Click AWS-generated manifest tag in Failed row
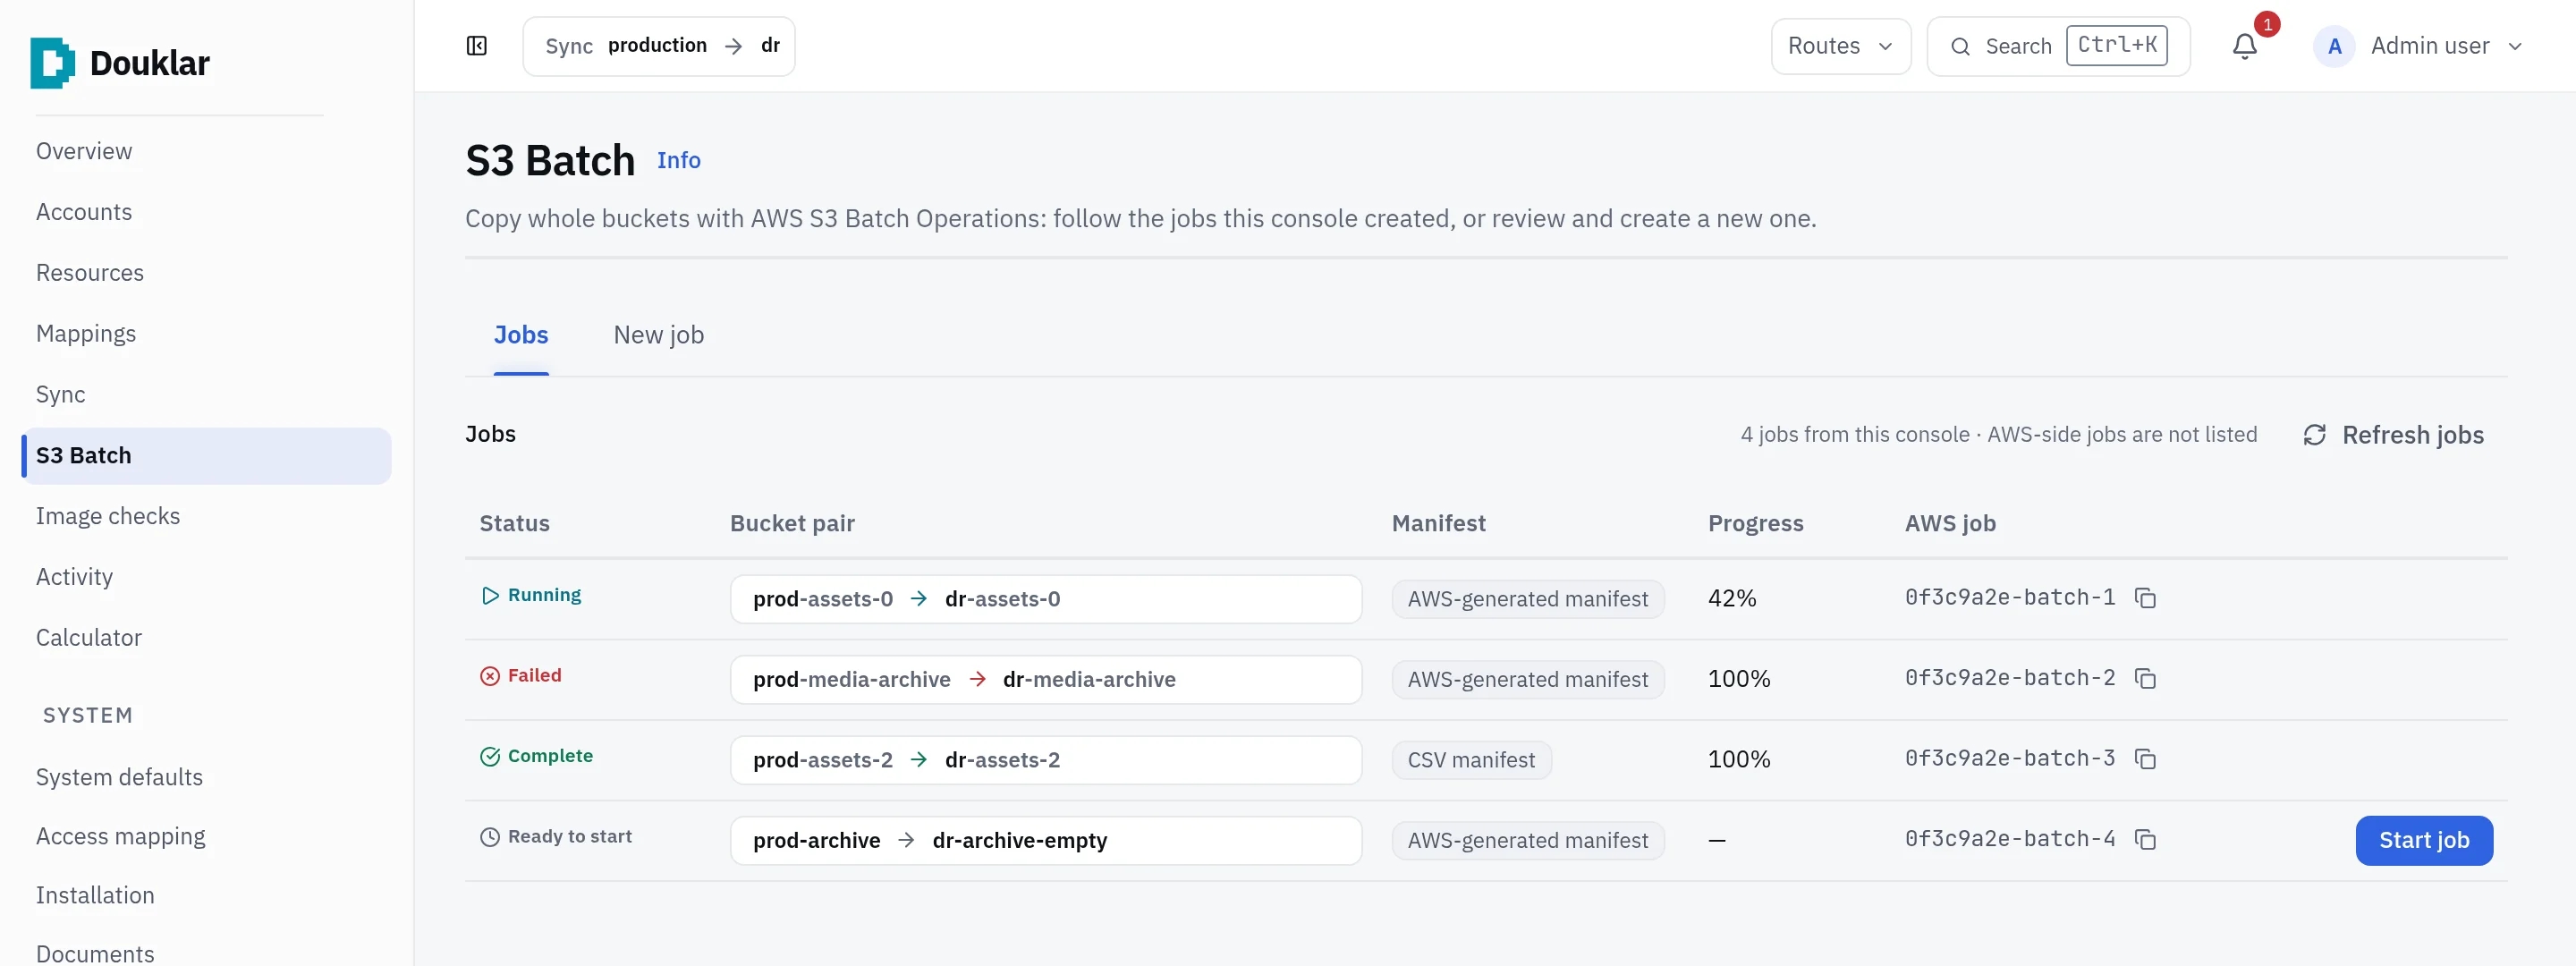 (x=1527, y=680)
